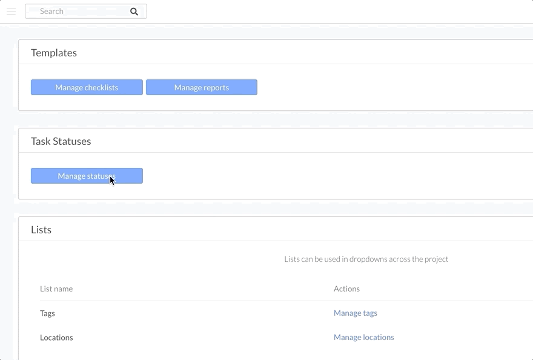Click the Lists dropdown usage description text

(x=366, y=259)
